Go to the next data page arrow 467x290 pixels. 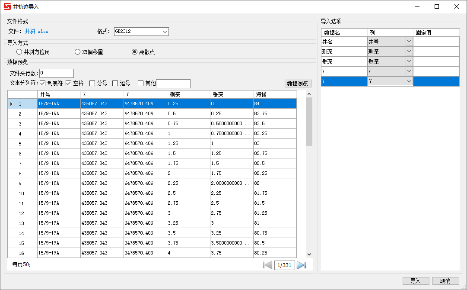(x=302, y=265)
